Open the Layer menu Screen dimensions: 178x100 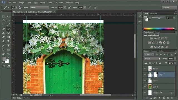[29, 2]
